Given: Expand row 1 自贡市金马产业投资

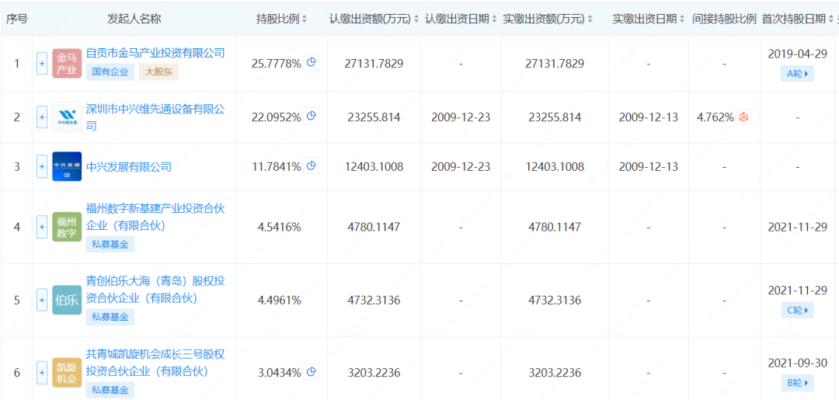Looking at the screenshot, I should (42, 64).
